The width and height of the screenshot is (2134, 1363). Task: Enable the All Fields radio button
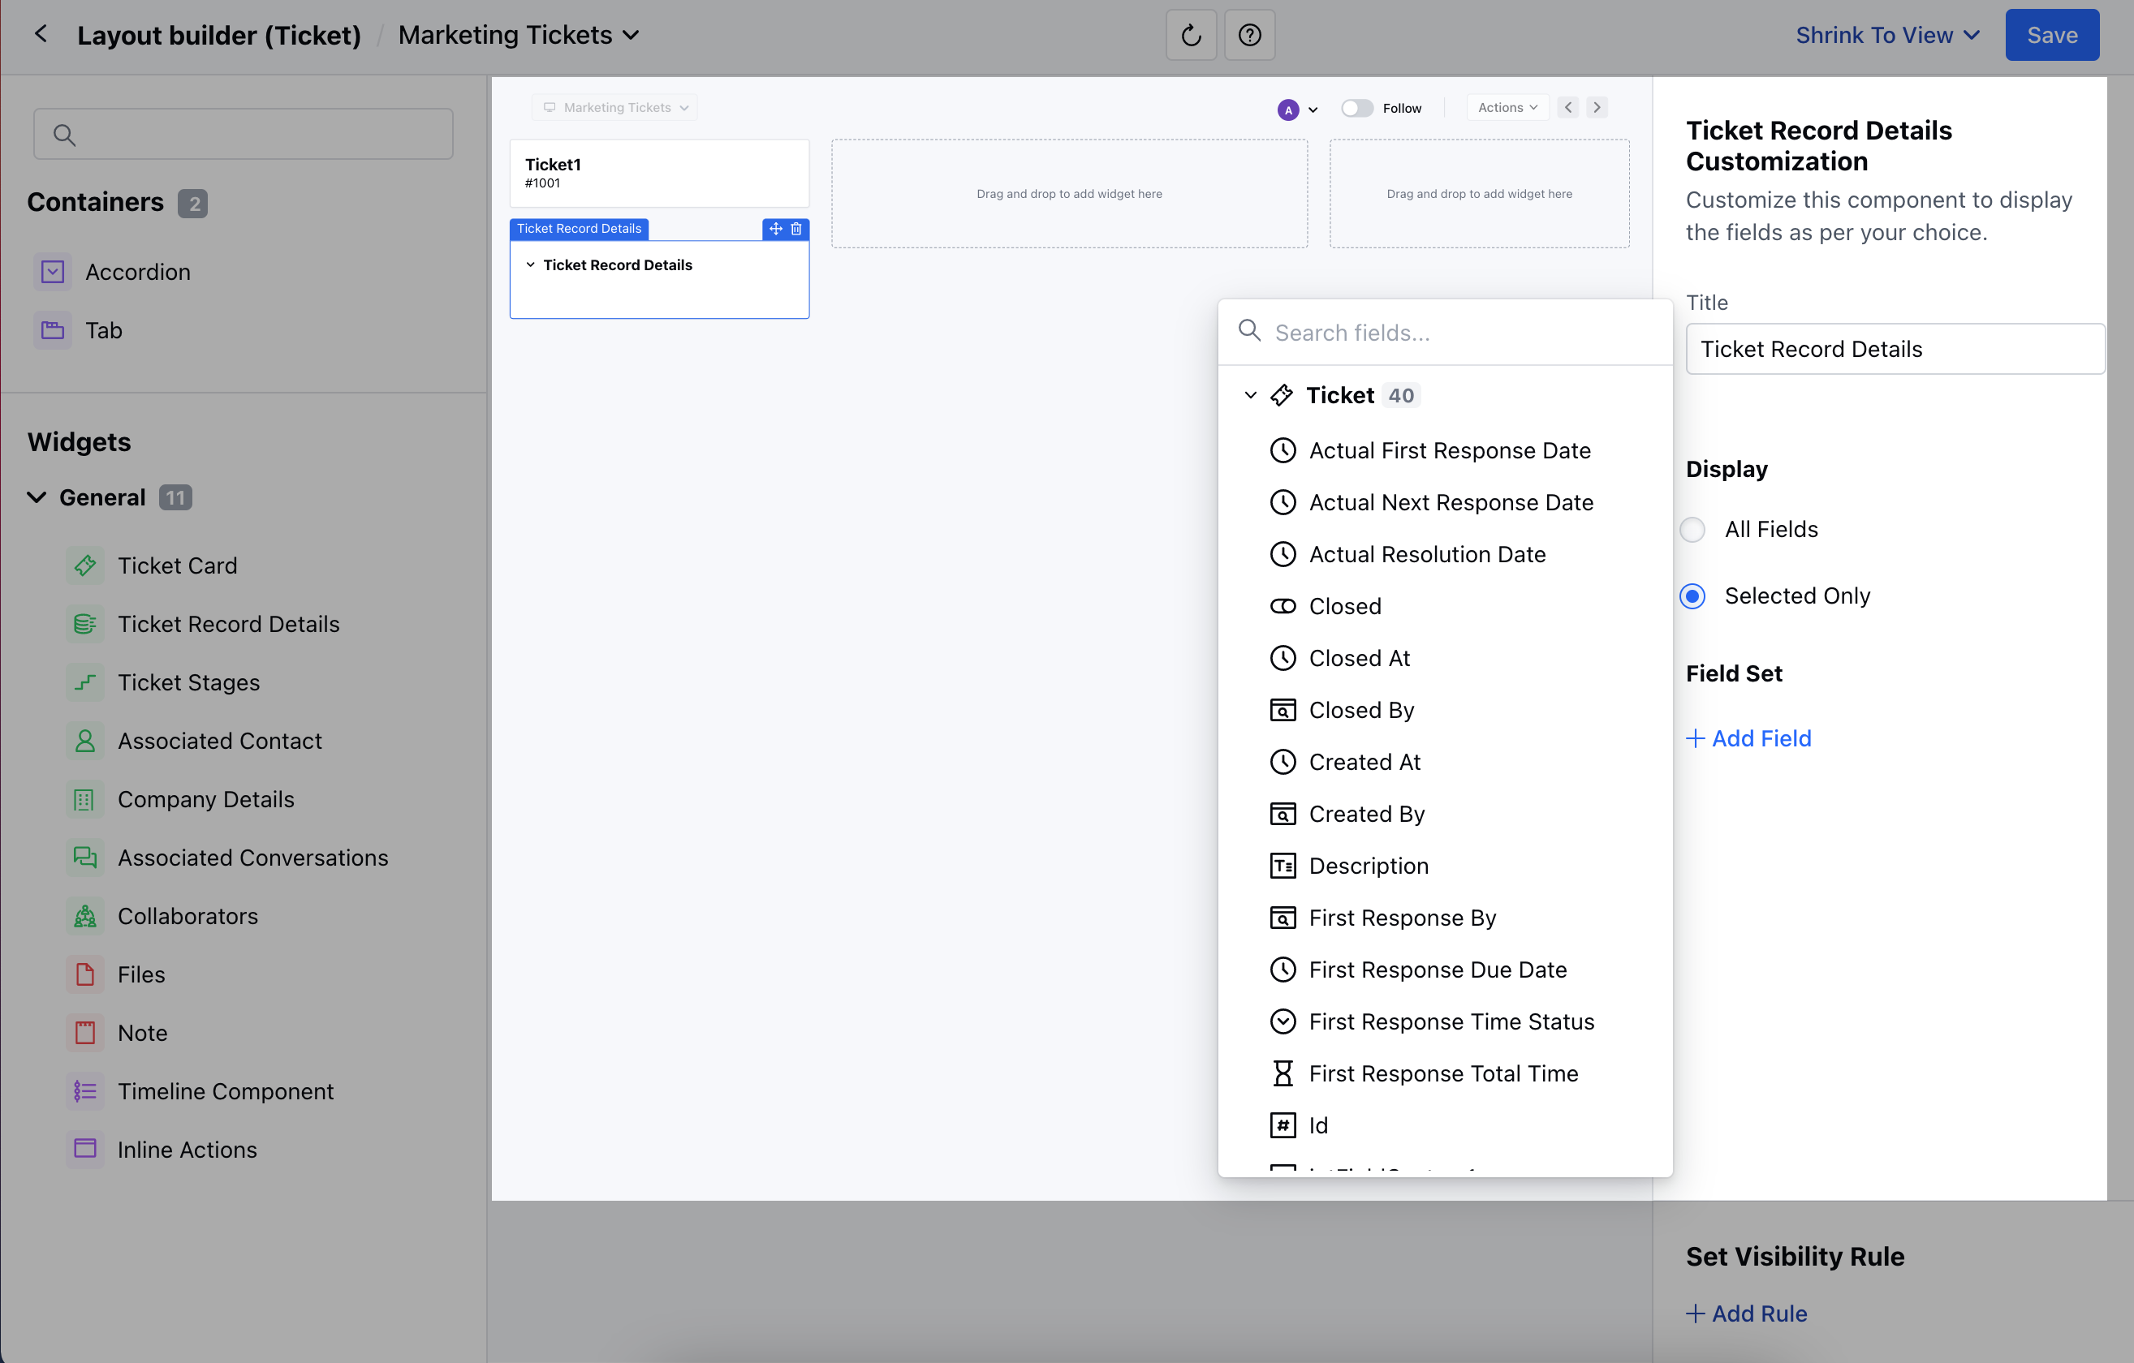point(1692,529)
